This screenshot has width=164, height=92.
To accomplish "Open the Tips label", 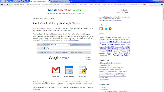I will [115, 53].
